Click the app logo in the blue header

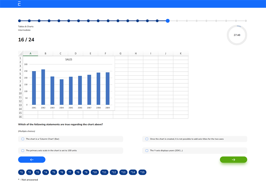click(x=19, y=4)
